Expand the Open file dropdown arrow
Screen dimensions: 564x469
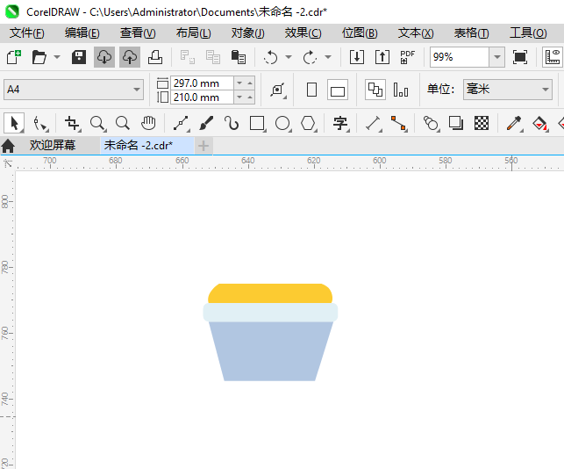coord(57,57)
